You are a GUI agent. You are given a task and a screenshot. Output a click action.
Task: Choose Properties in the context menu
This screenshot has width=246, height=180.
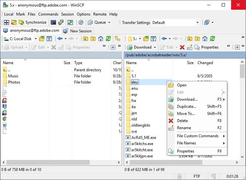coord(197,151)
